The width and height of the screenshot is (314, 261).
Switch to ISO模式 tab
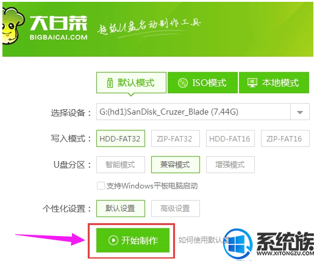pos(202,82)
